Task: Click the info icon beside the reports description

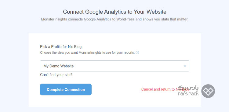Action: pyautogui.click(x=137, y=52)
